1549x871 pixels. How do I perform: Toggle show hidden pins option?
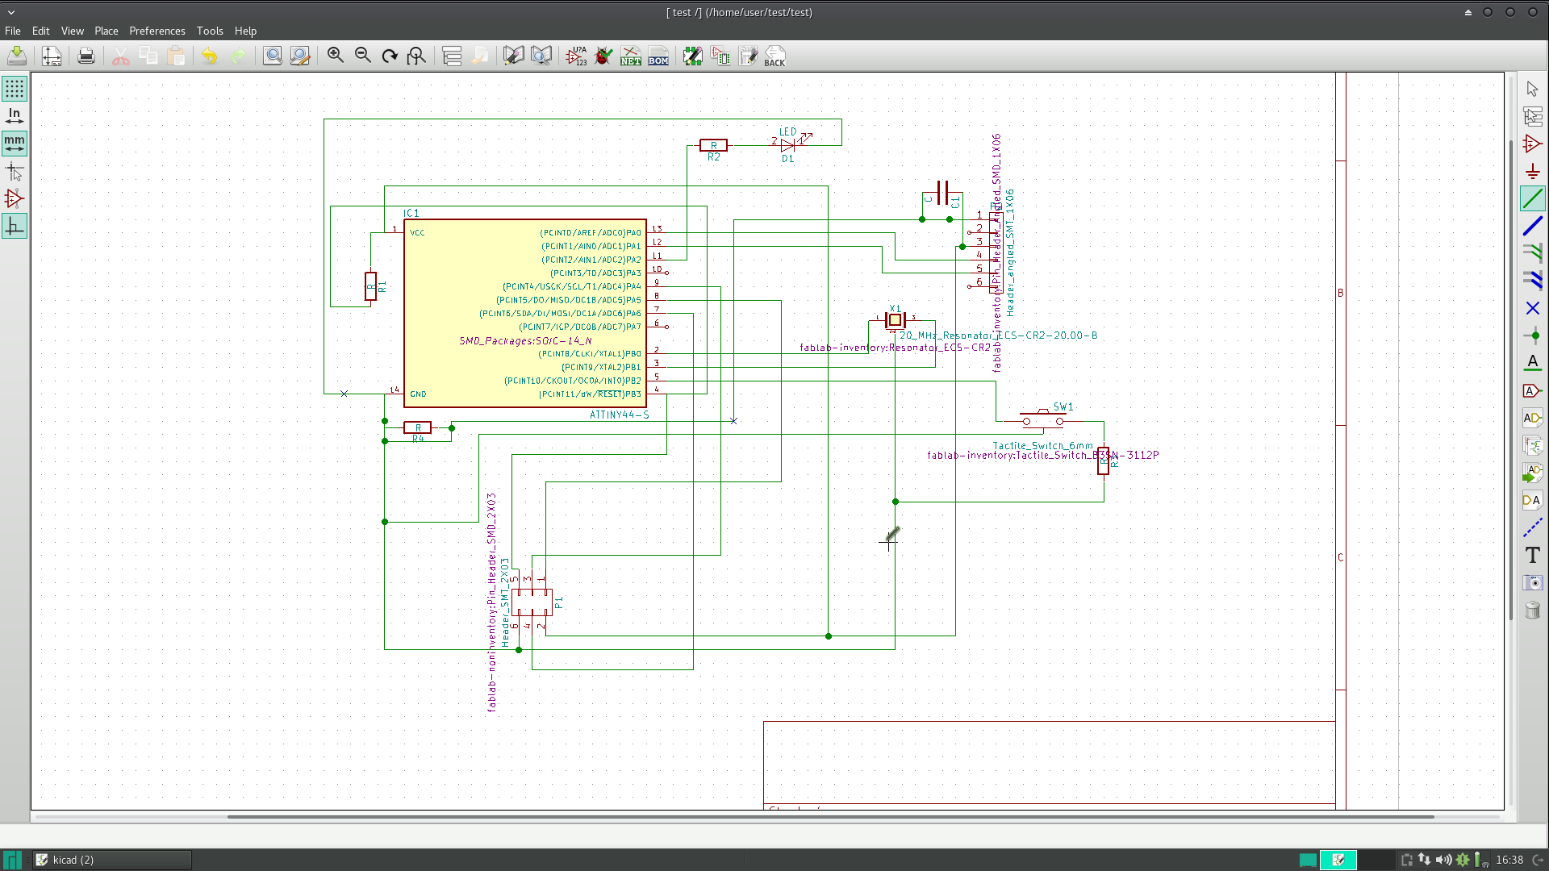[x=15, y=198]
